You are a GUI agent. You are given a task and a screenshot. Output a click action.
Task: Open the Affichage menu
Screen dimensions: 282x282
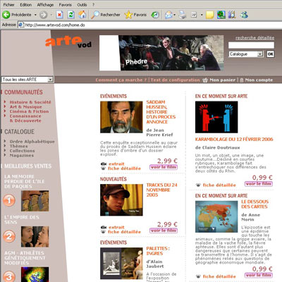(45, 5)
